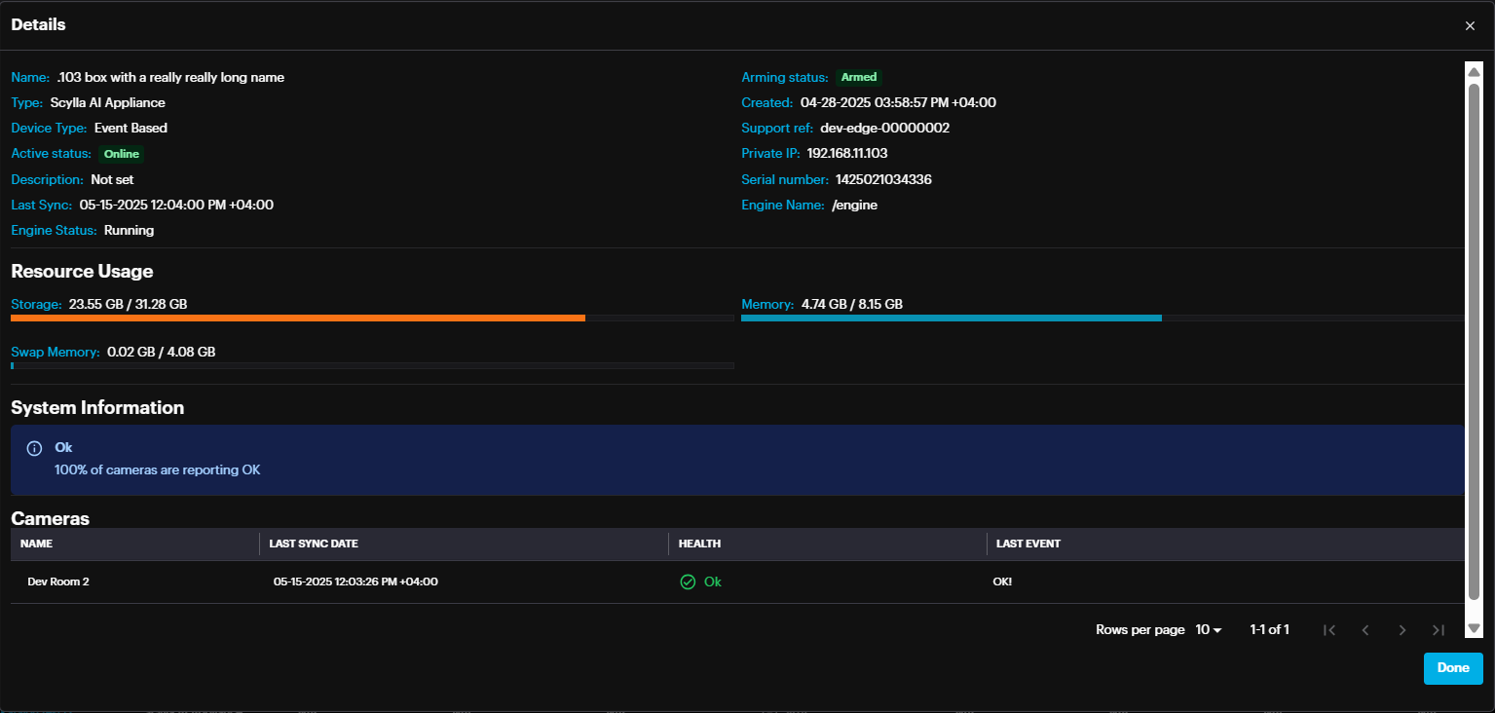Click the Done button
The width and height of the screenshot is (1495, 713).
[1452, 668]
